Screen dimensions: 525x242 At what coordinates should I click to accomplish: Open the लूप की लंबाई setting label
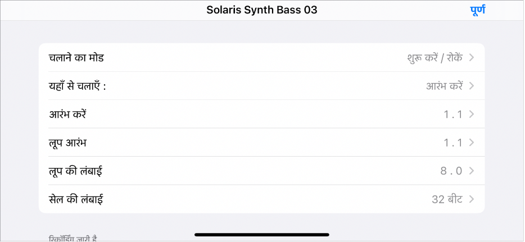point(75,171)
